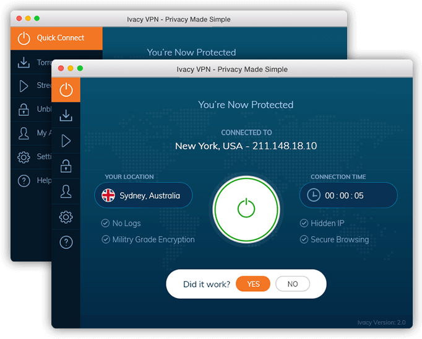Image resolution: width=422 pixels, height=339 pixels.
Task: Answer YES to Did it work
Action: [x=253, y=284]
